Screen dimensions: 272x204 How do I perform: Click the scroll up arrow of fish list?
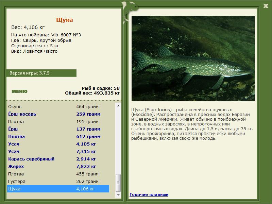coord(118,106)
